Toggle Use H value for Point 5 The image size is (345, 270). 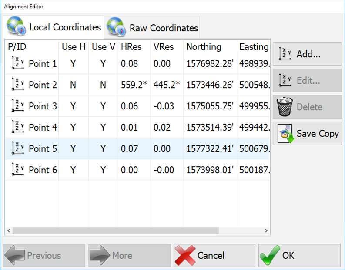pyautogui.click(x=73, y=149)
